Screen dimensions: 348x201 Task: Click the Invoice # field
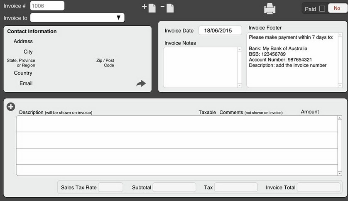47,6
